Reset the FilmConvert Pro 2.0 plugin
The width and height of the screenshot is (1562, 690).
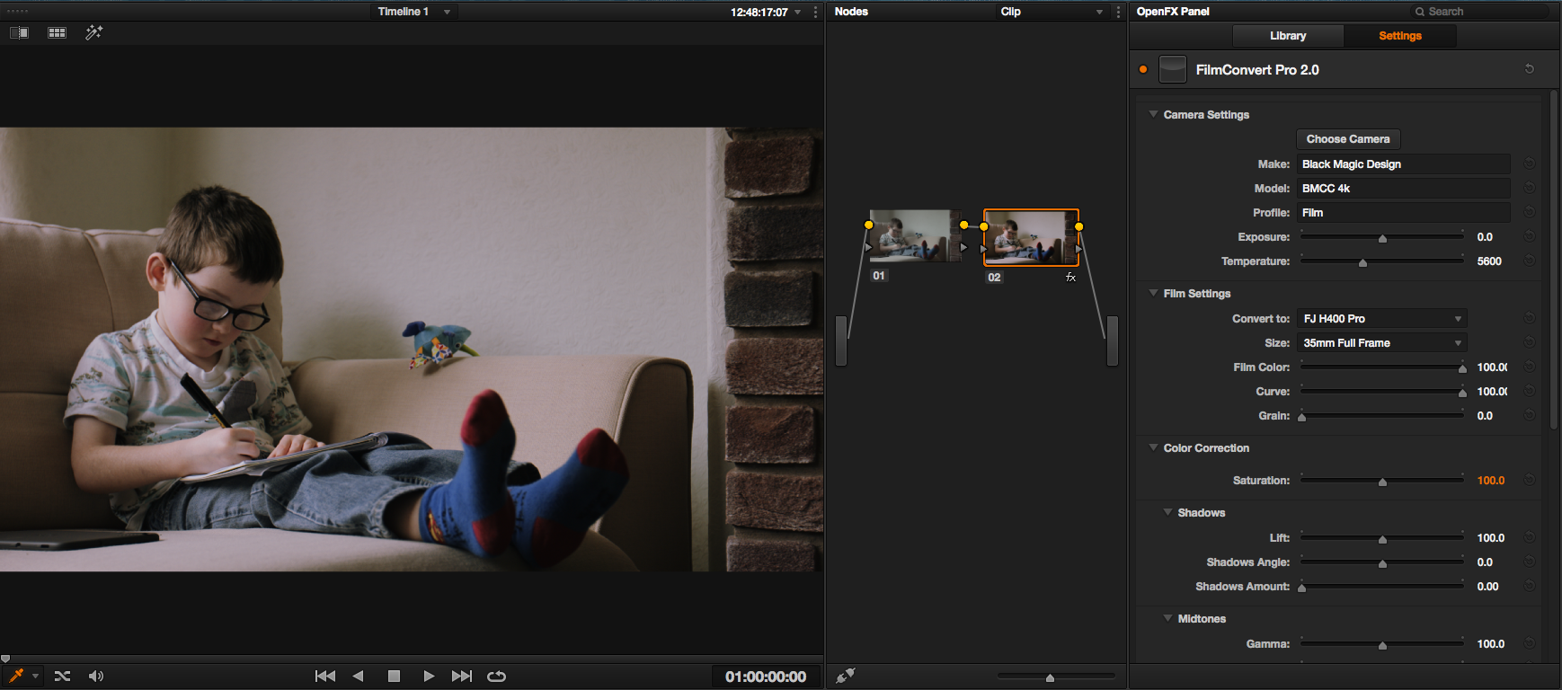1530,69
